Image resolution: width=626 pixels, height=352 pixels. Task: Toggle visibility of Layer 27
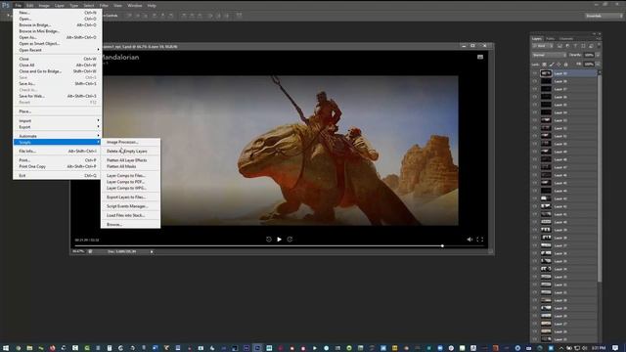535,324
